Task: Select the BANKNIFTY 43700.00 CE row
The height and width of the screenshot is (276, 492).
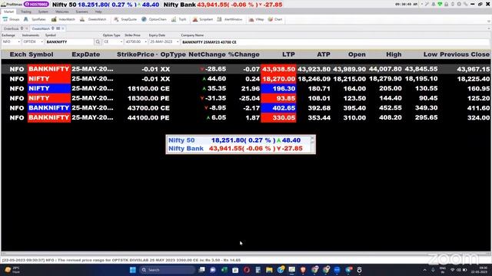Action: point(246,107)
